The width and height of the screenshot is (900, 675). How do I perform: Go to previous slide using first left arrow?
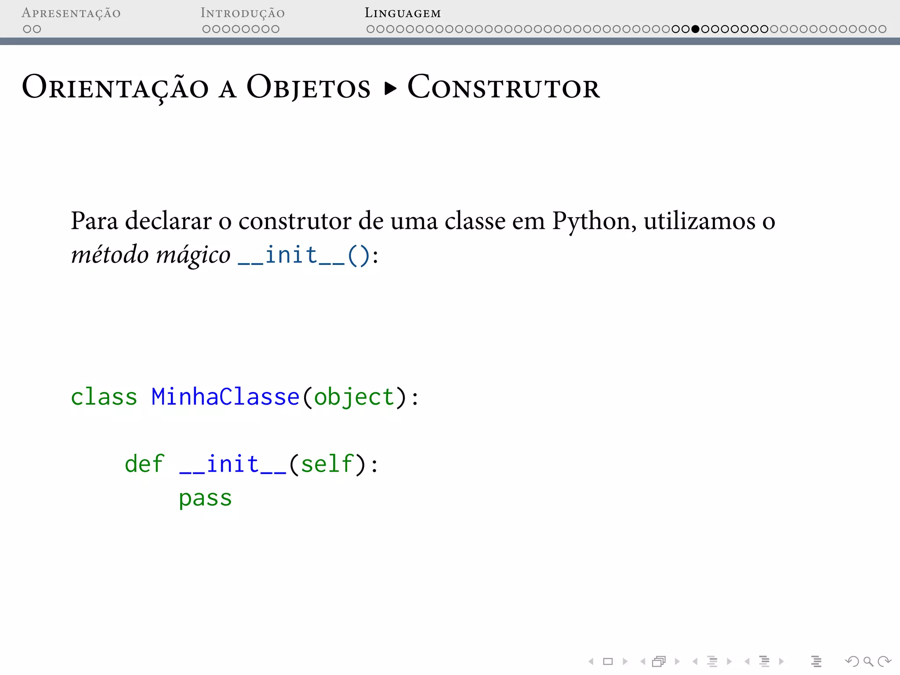click(x=591, y=661)
